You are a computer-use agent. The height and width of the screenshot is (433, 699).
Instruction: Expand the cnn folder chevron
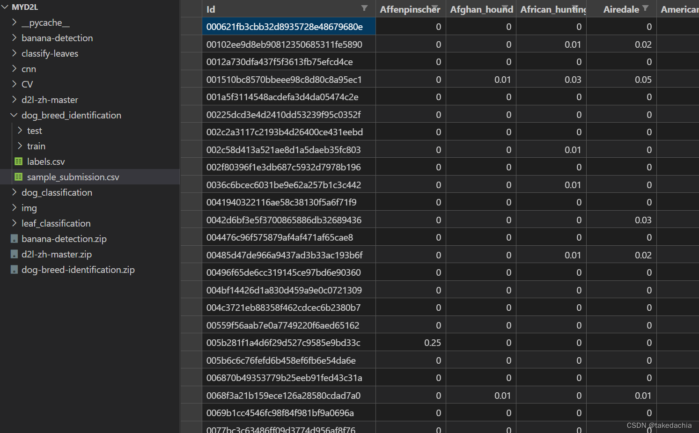click(x=14, y=69)
